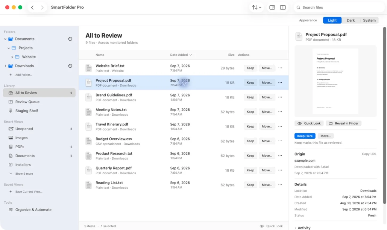This screenshot has height=230, width=387.
Task: Click Quick Look in the status bar
Action: [271, 226]
